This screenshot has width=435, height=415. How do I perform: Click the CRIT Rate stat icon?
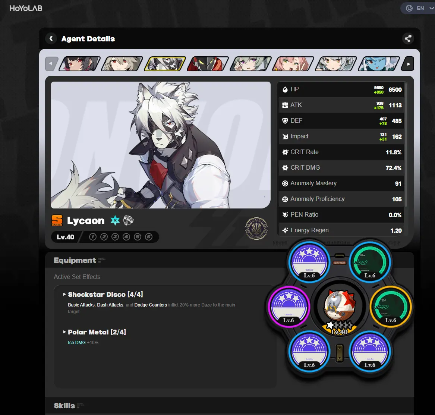pos(285,152)
